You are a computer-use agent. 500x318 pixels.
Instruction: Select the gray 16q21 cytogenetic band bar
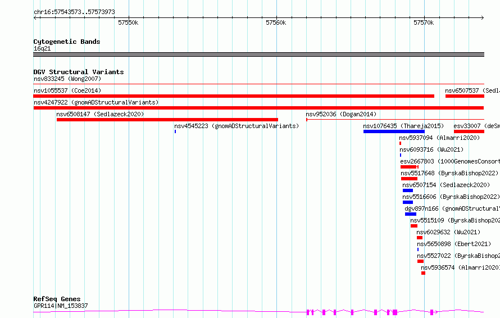pos(258,54)
